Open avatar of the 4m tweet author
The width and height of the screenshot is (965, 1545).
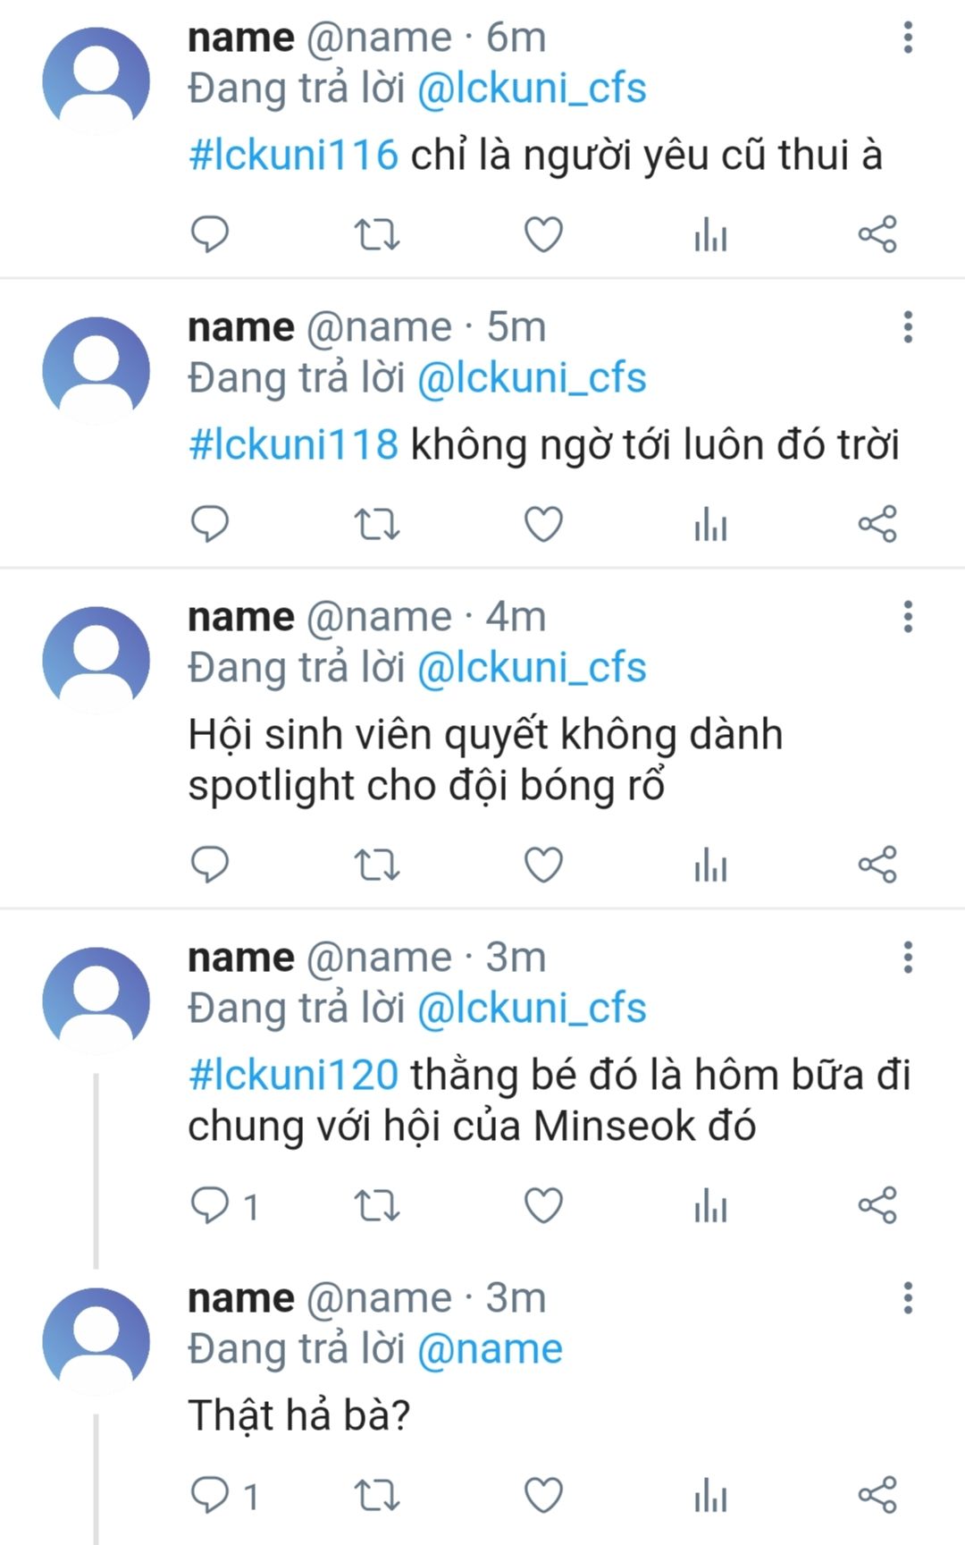click(96, 660)
